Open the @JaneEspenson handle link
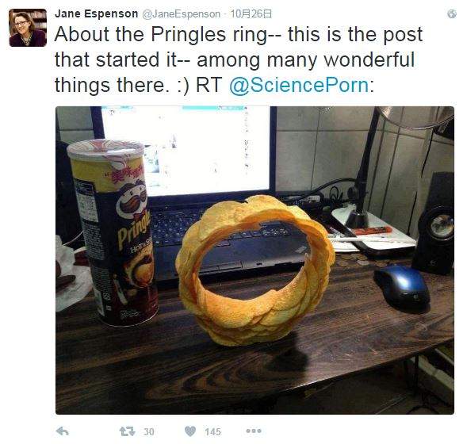Viewport: 463px width, 444px height. coord(182,14)
